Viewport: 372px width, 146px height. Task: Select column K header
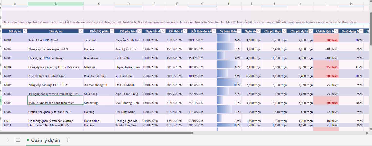(300, 4)
